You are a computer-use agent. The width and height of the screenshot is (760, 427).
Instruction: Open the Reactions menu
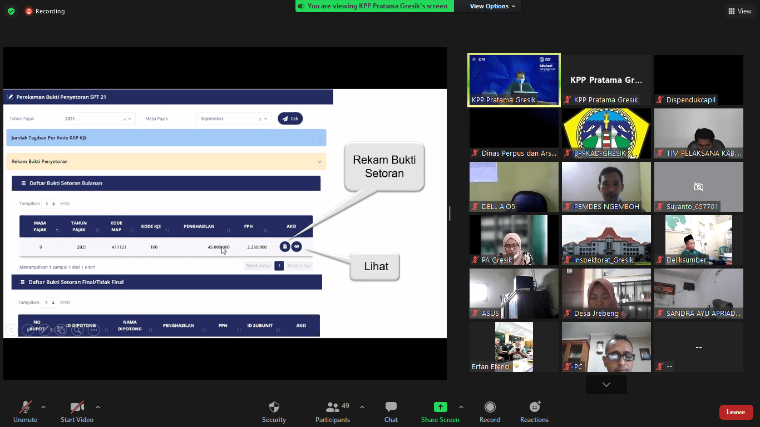pyautogui.click(x=534, y=407)
